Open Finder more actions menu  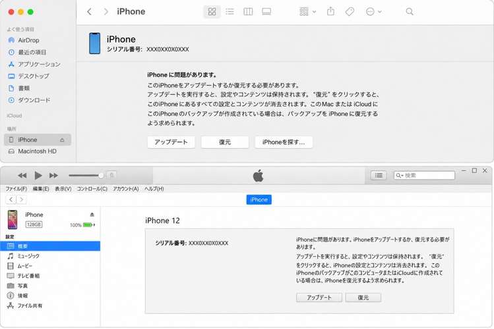[374, 12]
